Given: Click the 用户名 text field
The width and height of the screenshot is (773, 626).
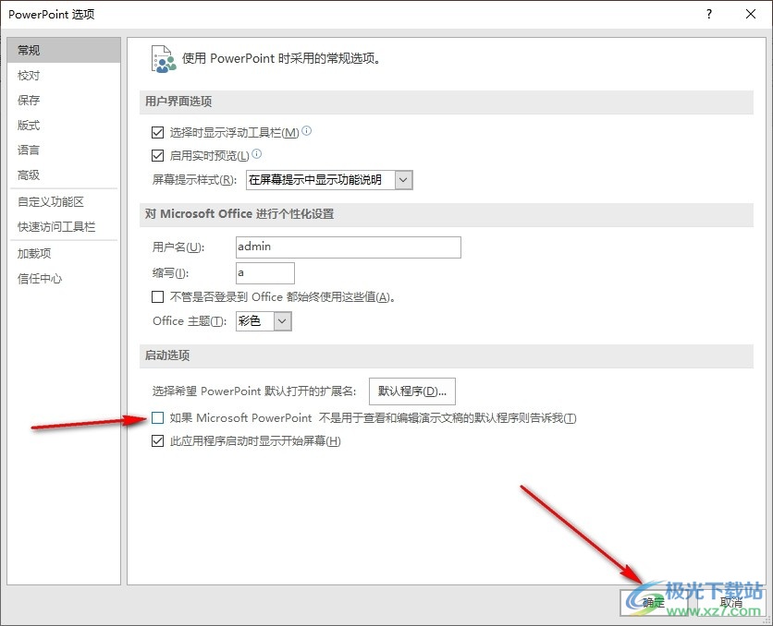Looking at the screenshot, I should coord(348,247).
